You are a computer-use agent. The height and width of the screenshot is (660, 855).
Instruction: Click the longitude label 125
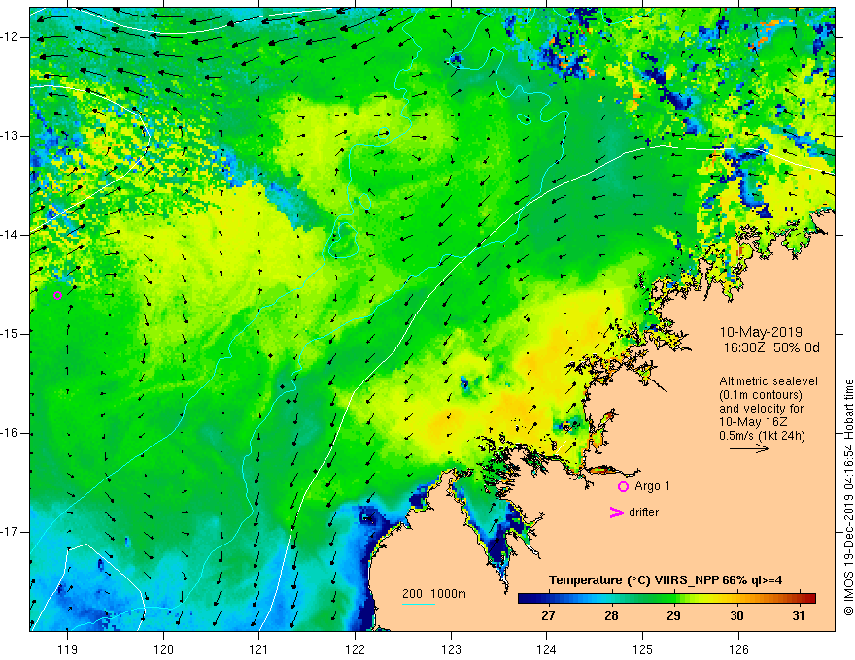[643, 649]
